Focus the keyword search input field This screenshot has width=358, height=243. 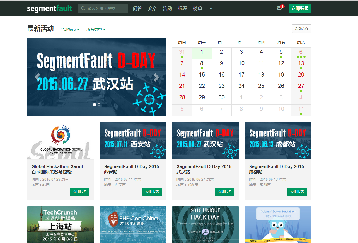pyautogui.click(x=103, y=9)
